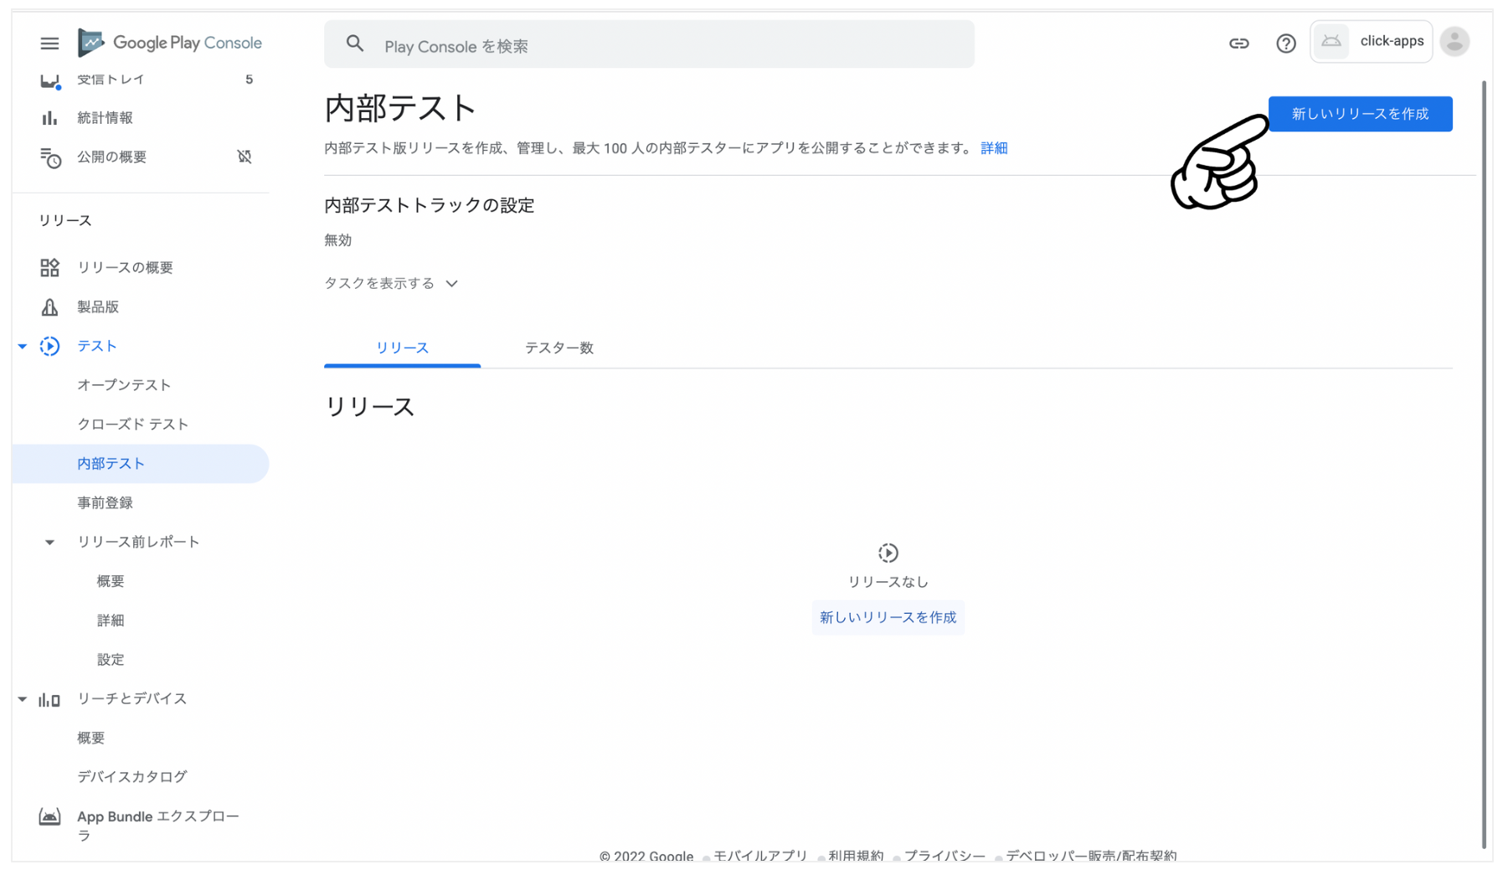
Task: Open プライバシー footer link
Action: pyautogui.click(x=945, y=856)
